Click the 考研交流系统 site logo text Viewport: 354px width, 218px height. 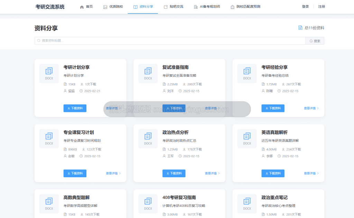(50, 7)
